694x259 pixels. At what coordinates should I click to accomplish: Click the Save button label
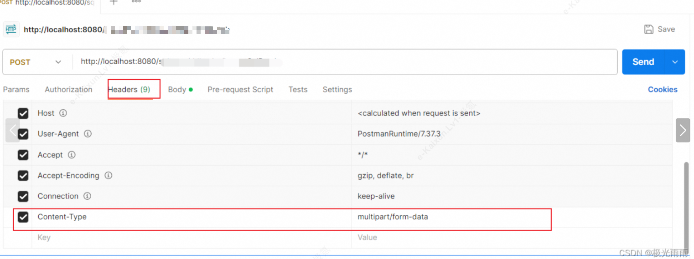[666, 29]
